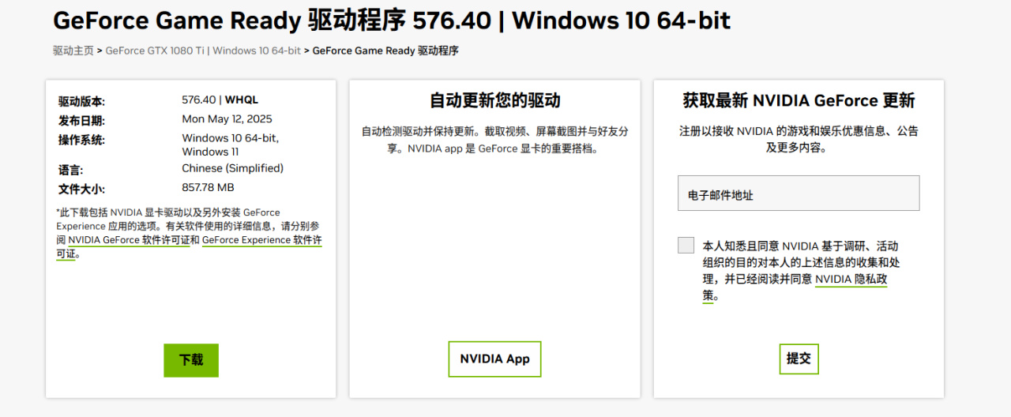Open the 驱动主页 breadcrumb link
This screenshot has height=417, width=1011.
tap(73, 51)
